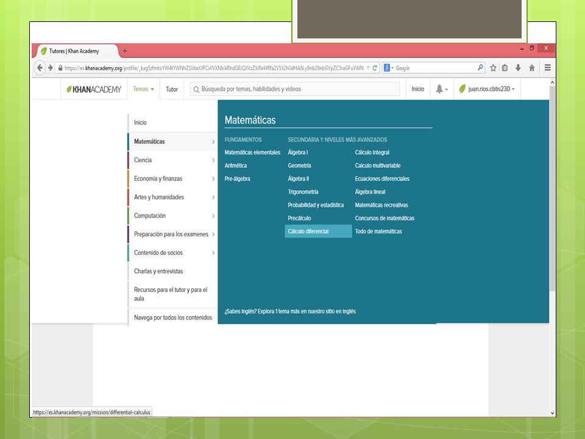
Task: Expand Economía y finanzas topic
Action: (x=172, y=179)
